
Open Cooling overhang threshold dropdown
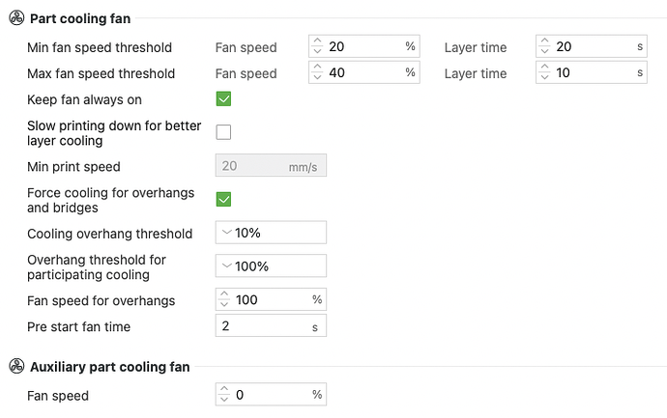[x=271, y=233]
